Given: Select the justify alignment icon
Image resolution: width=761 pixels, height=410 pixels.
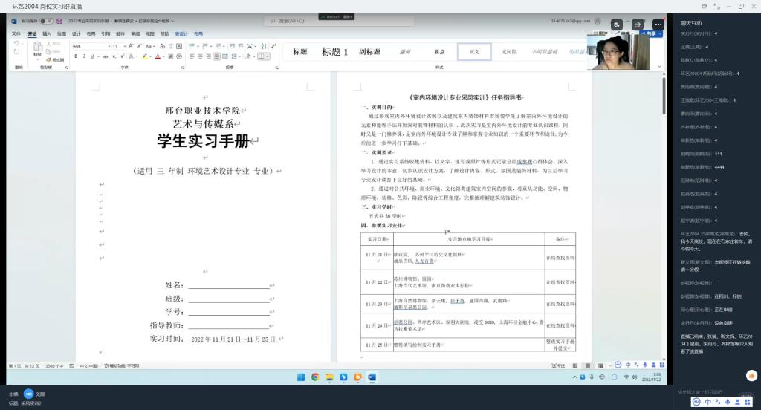Looking at the screenshot, I should [216, 56].
